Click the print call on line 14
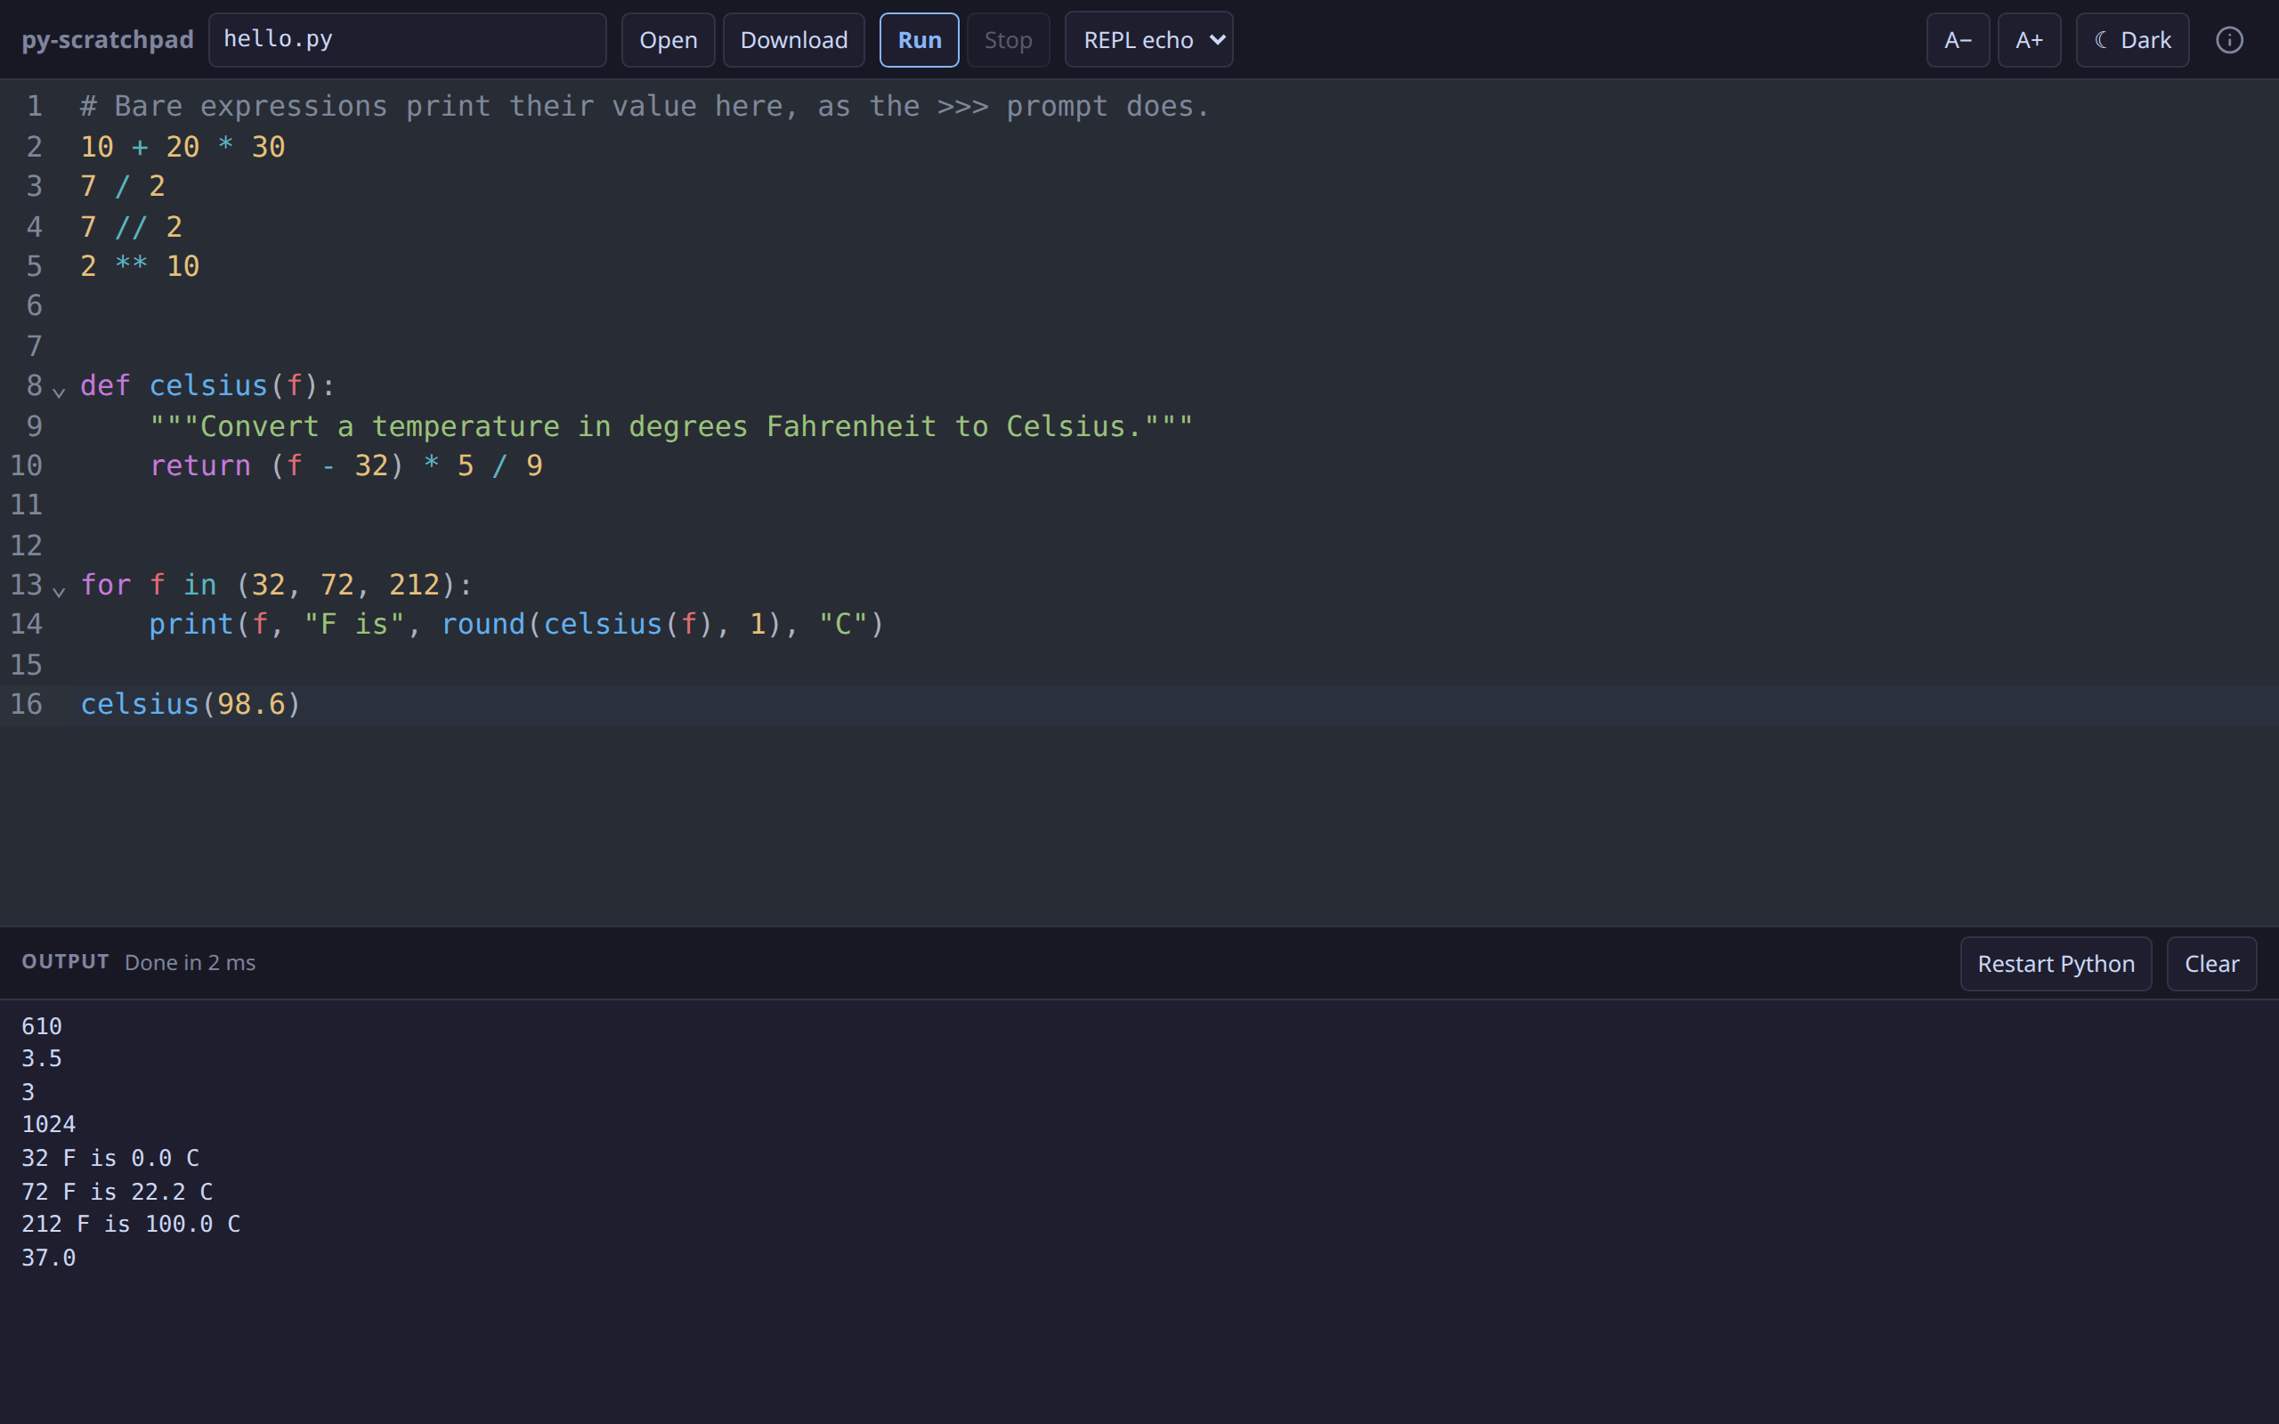The height and width of the screenshot is (1424, 2279). pos(516,625)
